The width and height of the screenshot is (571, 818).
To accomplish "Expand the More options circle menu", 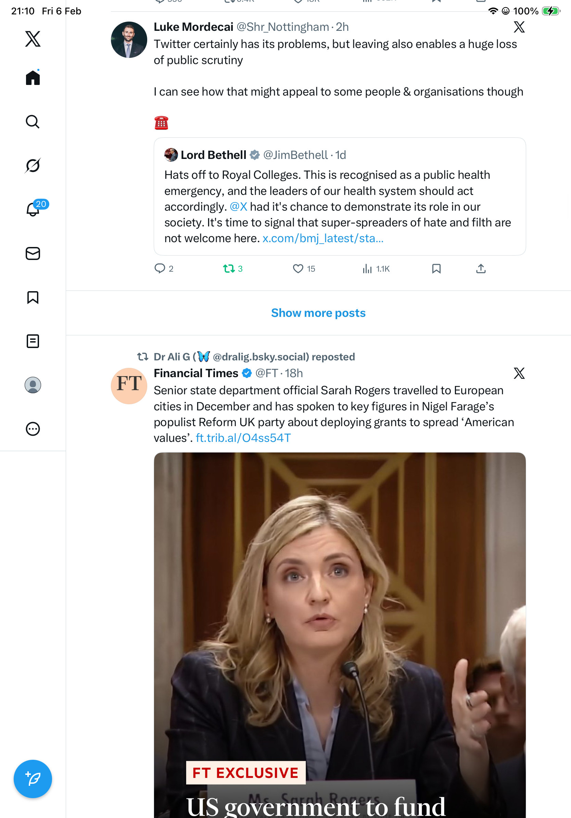I will pyautogui.click(x=33, y=429).
